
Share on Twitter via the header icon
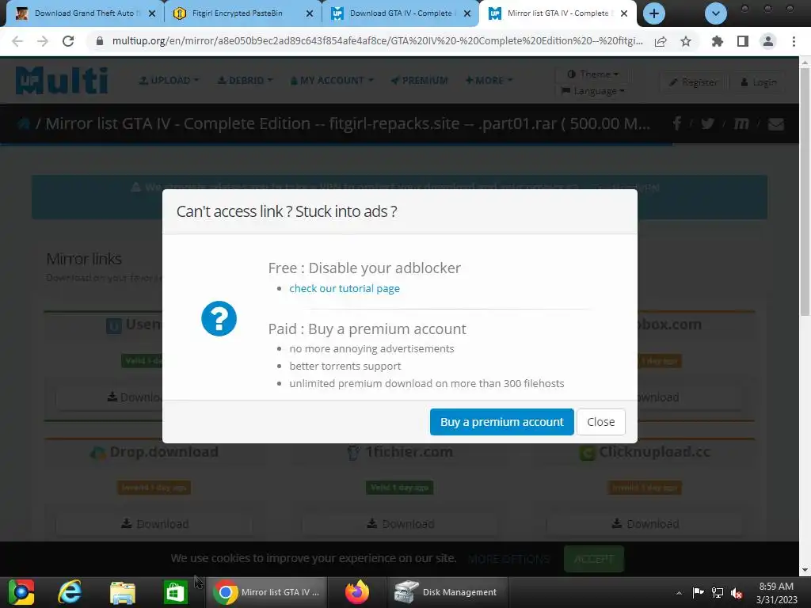(707, 123)
